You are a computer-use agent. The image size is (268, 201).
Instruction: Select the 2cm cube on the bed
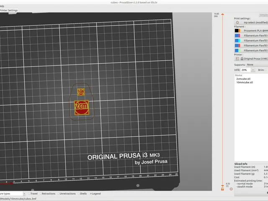[x=82, y=108]
